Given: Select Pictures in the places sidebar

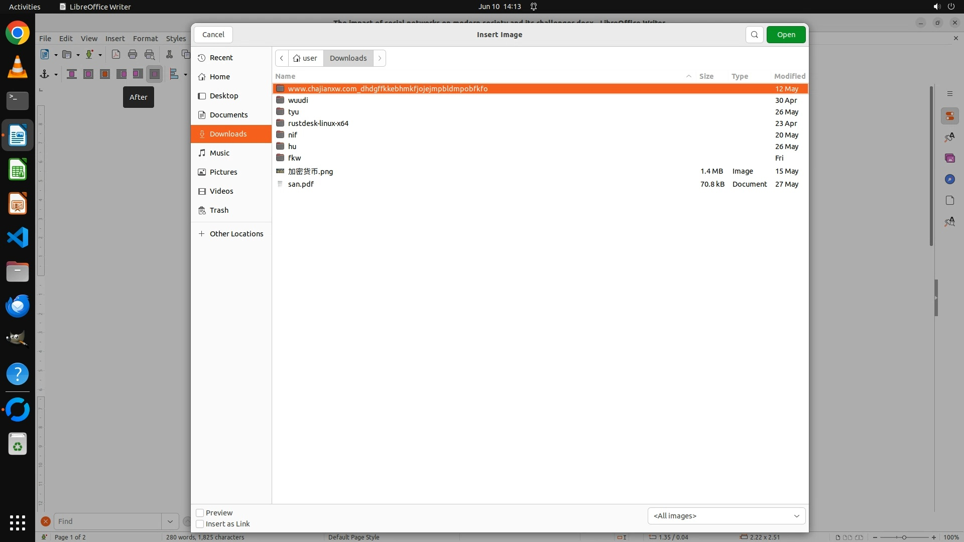Looking at the screenshot, I should pyautogui.click(x=223, y=172).
